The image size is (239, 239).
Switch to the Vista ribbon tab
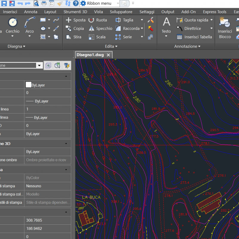coord(98,12)
